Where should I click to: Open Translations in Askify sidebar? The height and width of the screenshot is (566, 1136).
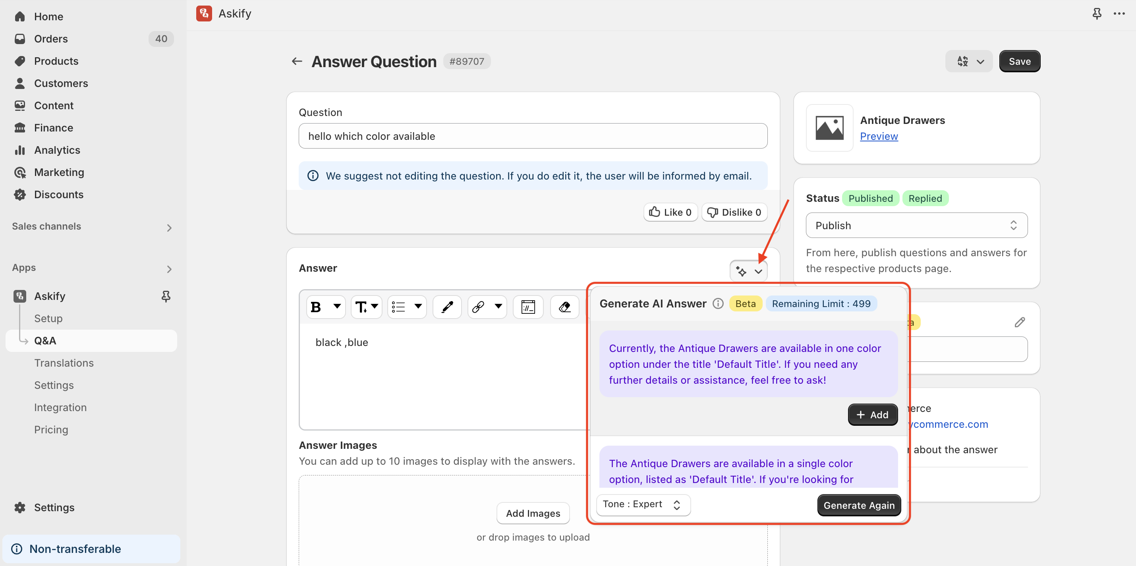64,363
